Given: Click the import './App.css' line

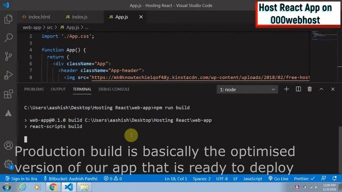Looking at the screenshot, I should pos(68,36).
